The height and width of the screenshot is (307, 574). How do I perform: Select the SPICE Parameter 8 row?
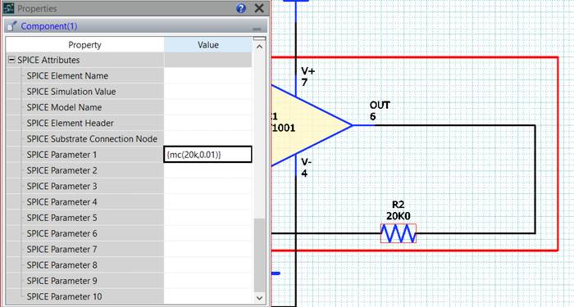pos(129,264)
